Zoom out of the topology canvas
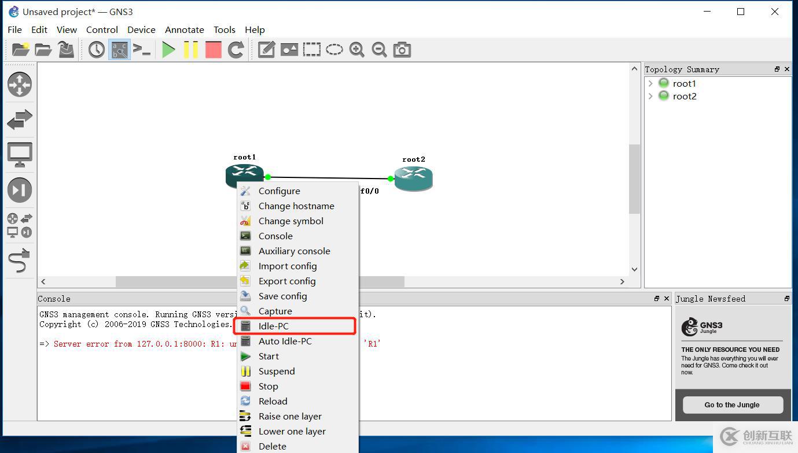Viewport: 798px width, 453px height. click(380, 50)
